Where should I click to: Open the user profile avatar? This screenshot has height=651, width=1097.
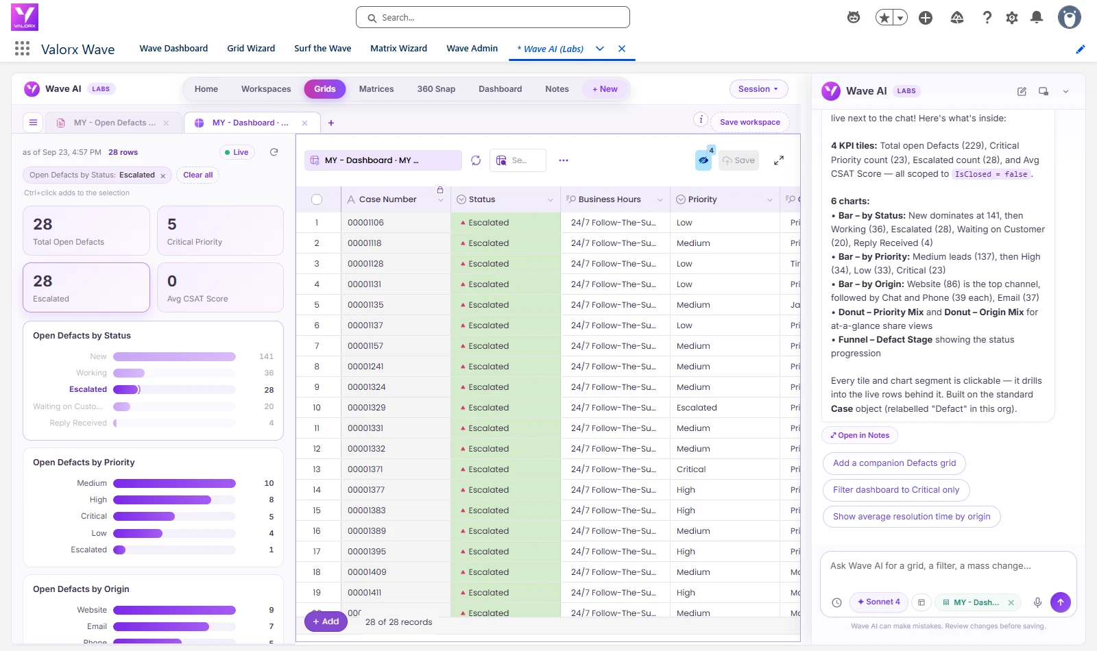coord(1070,17)
